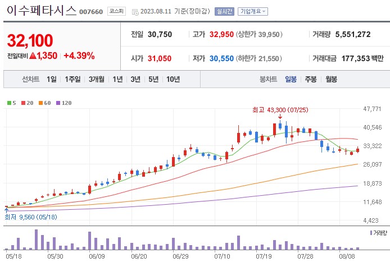
Task: Click the 선차트 label
Action: coord(30,79)
